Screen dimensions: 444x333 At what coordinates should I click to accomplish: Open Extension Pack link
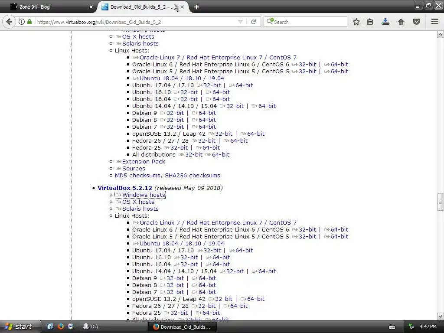(x=140, y=161)
